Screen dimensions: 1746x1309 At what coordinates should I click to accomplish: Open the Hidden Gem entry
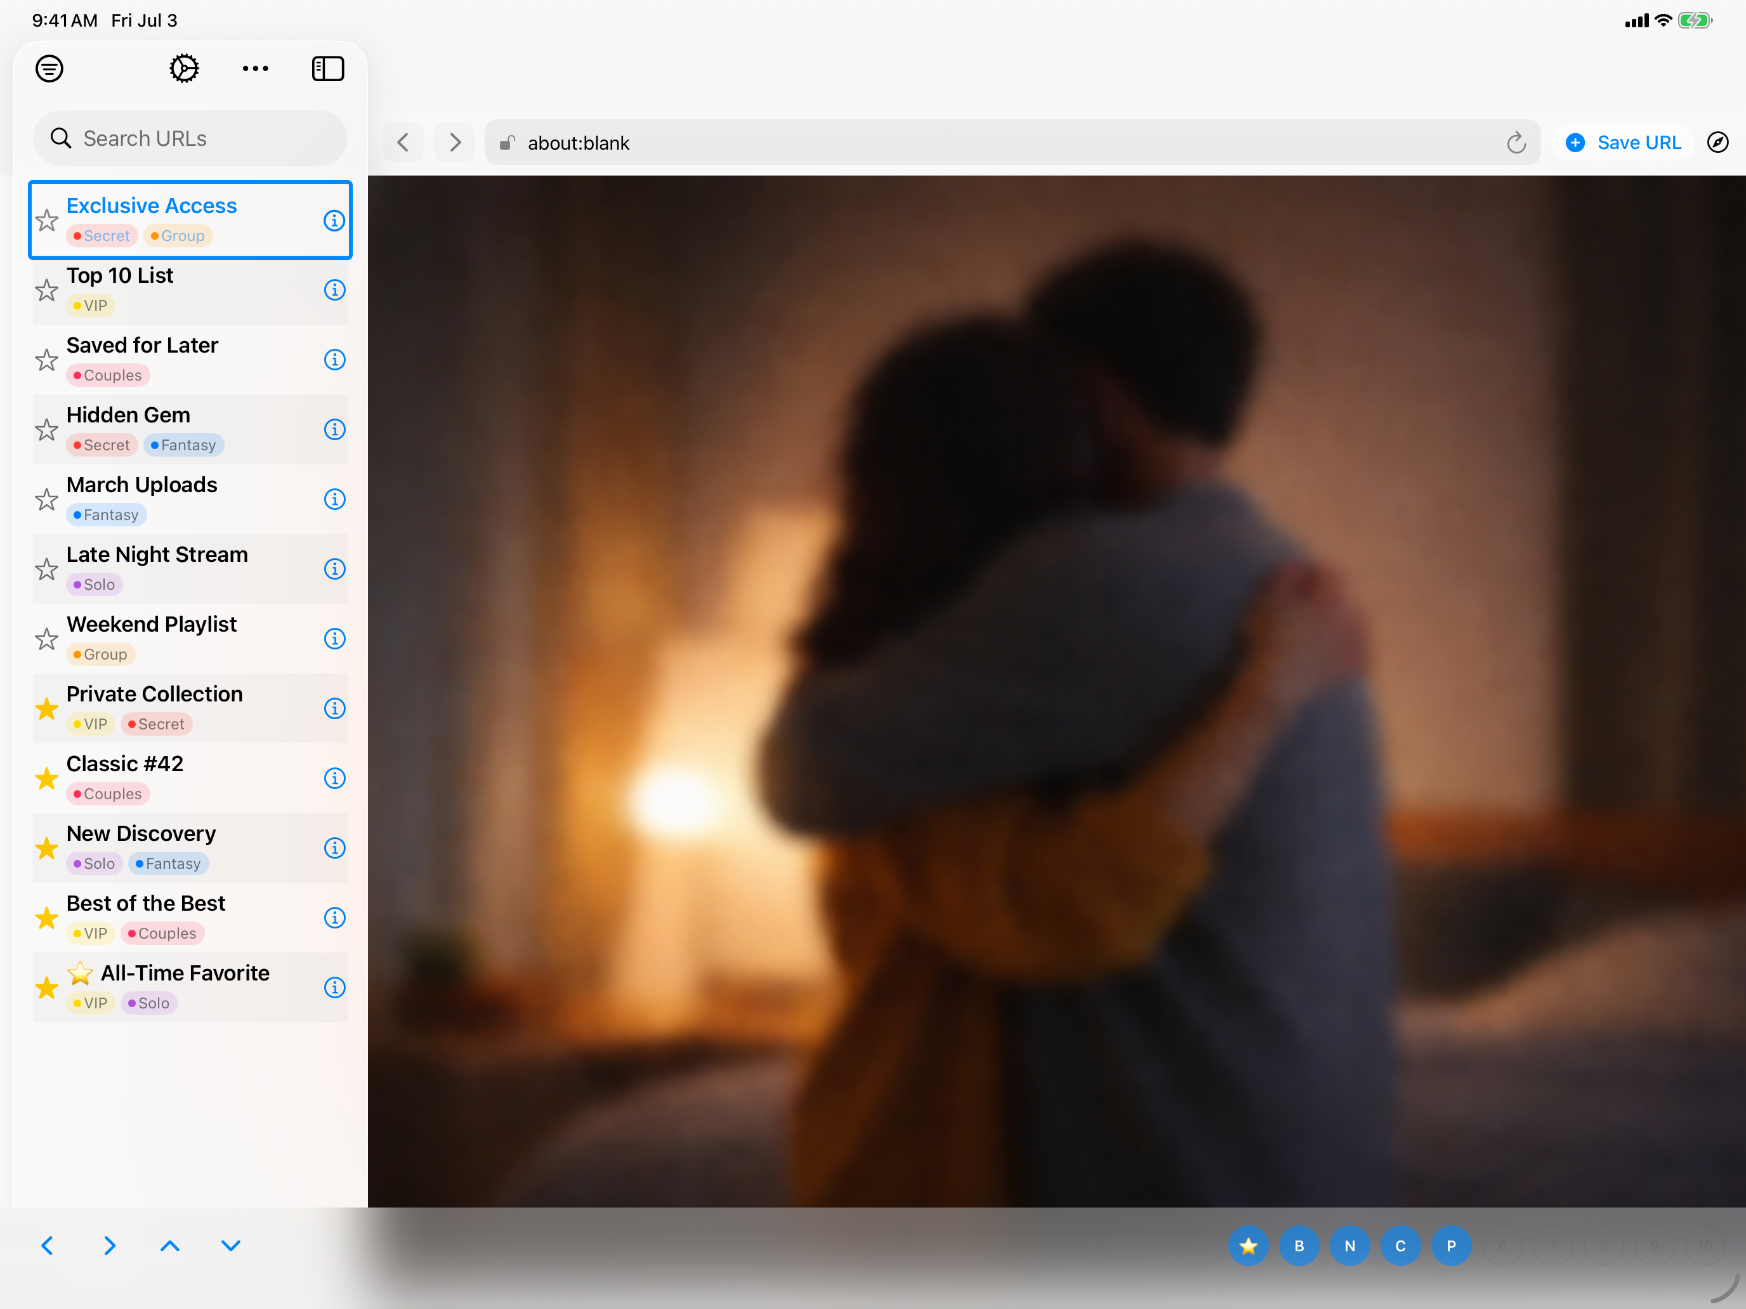tap(190, 429)
